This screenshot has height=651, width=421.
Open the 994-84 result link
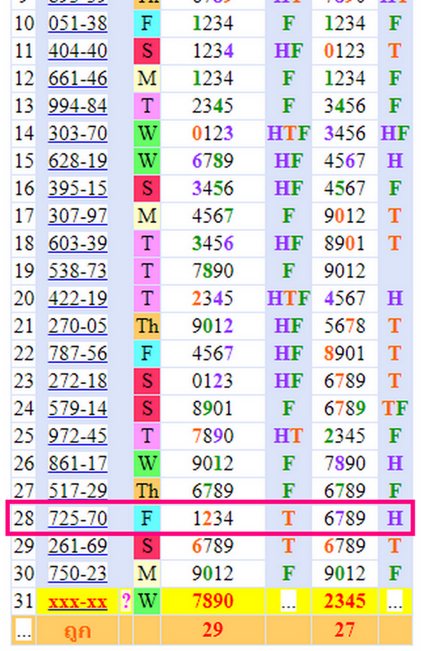click(x=77, y=106)
